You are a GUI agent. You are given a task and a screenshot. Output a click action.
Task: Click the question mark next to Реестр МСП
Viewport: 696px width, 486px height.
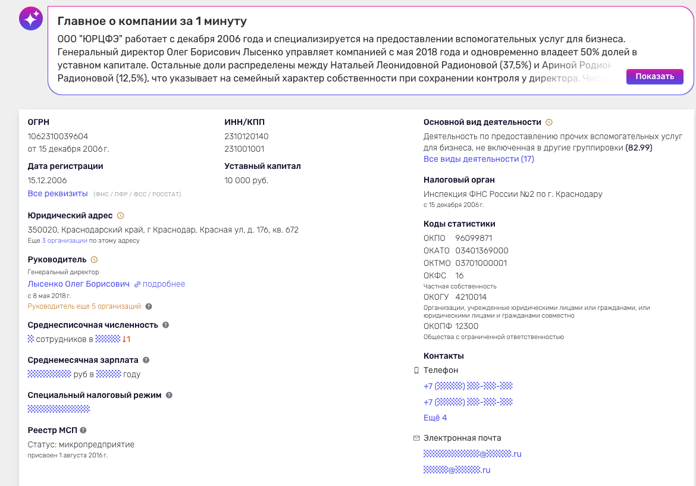tap(83, 429)
